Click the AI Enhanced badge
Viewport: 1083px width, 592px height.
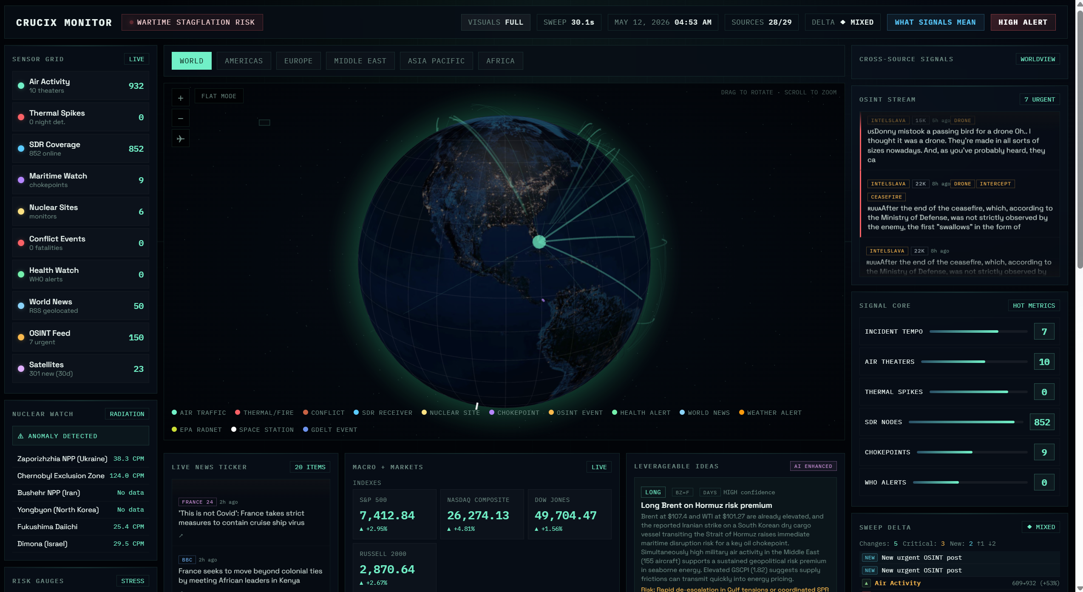pos(814,466)
